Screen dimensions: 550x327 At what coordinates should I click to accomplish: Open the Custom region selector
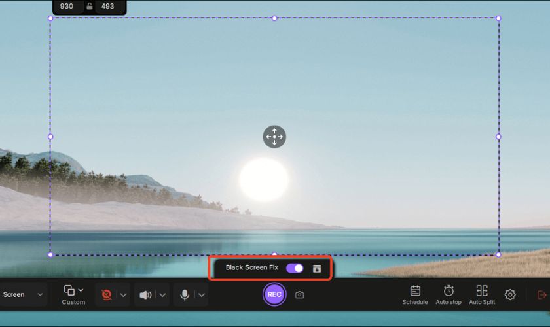click(x=73, y=295)
